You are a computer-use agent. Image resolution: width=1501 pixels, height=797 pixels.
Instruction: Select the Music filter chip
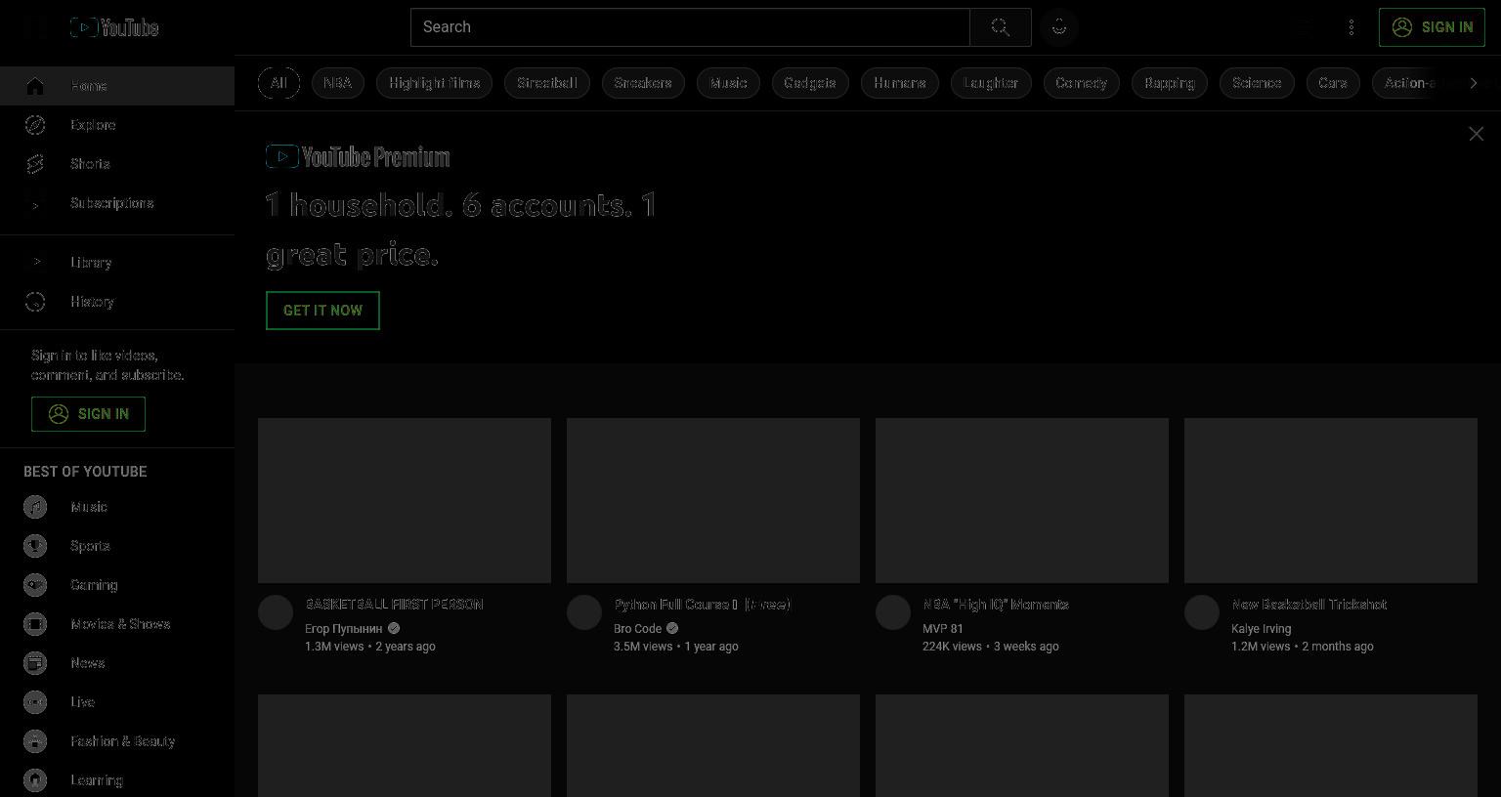pyautogui.click(x=728, y=83)
